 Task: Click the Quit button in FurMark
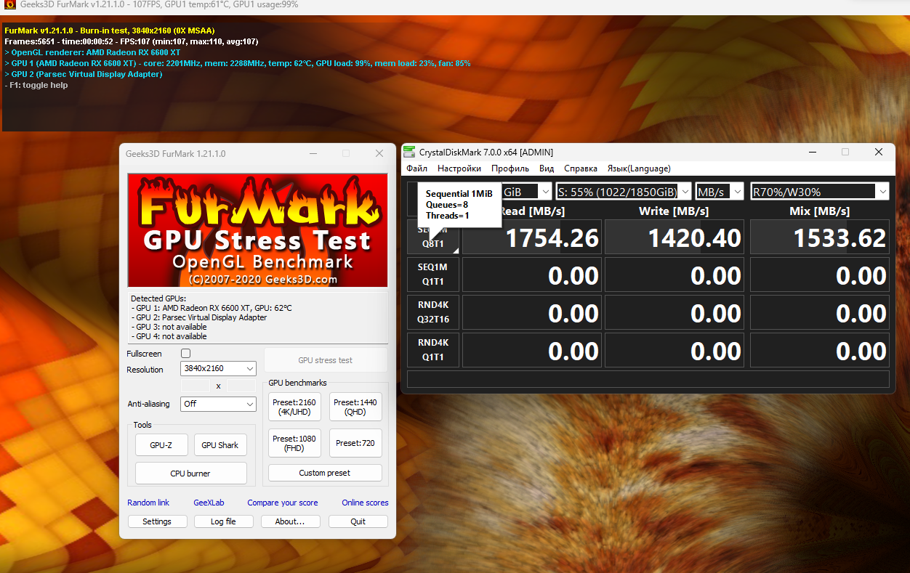coord(358,521)
